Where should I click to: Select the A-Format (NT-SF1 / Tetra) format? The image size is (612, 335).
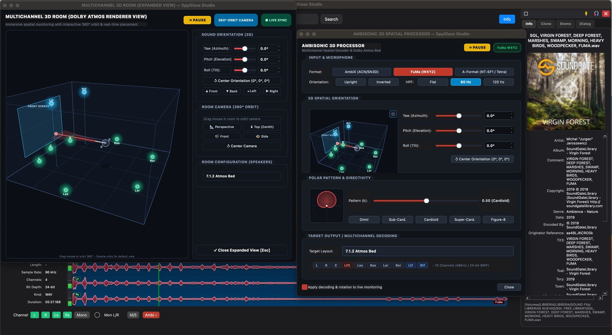(484, 72)
